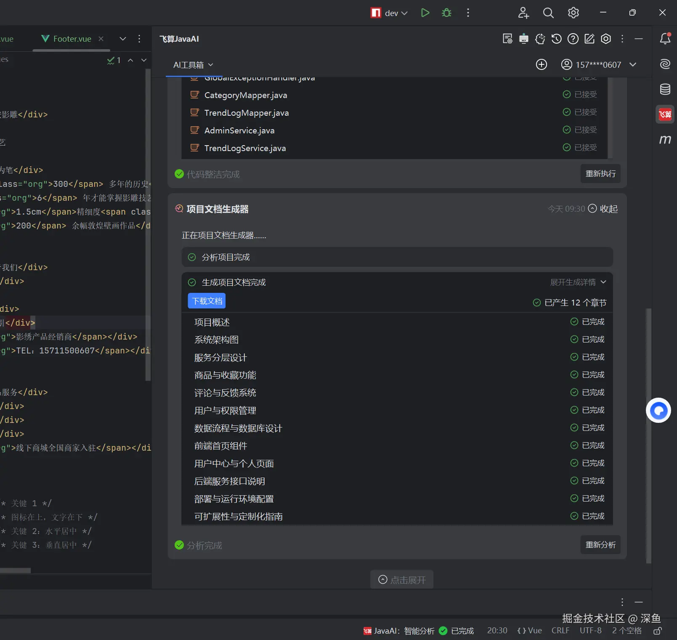The width and height of the screenshot is (677, 640).
Task: Minimize the bottom panel with dash icon
Action: pos(639,602)
